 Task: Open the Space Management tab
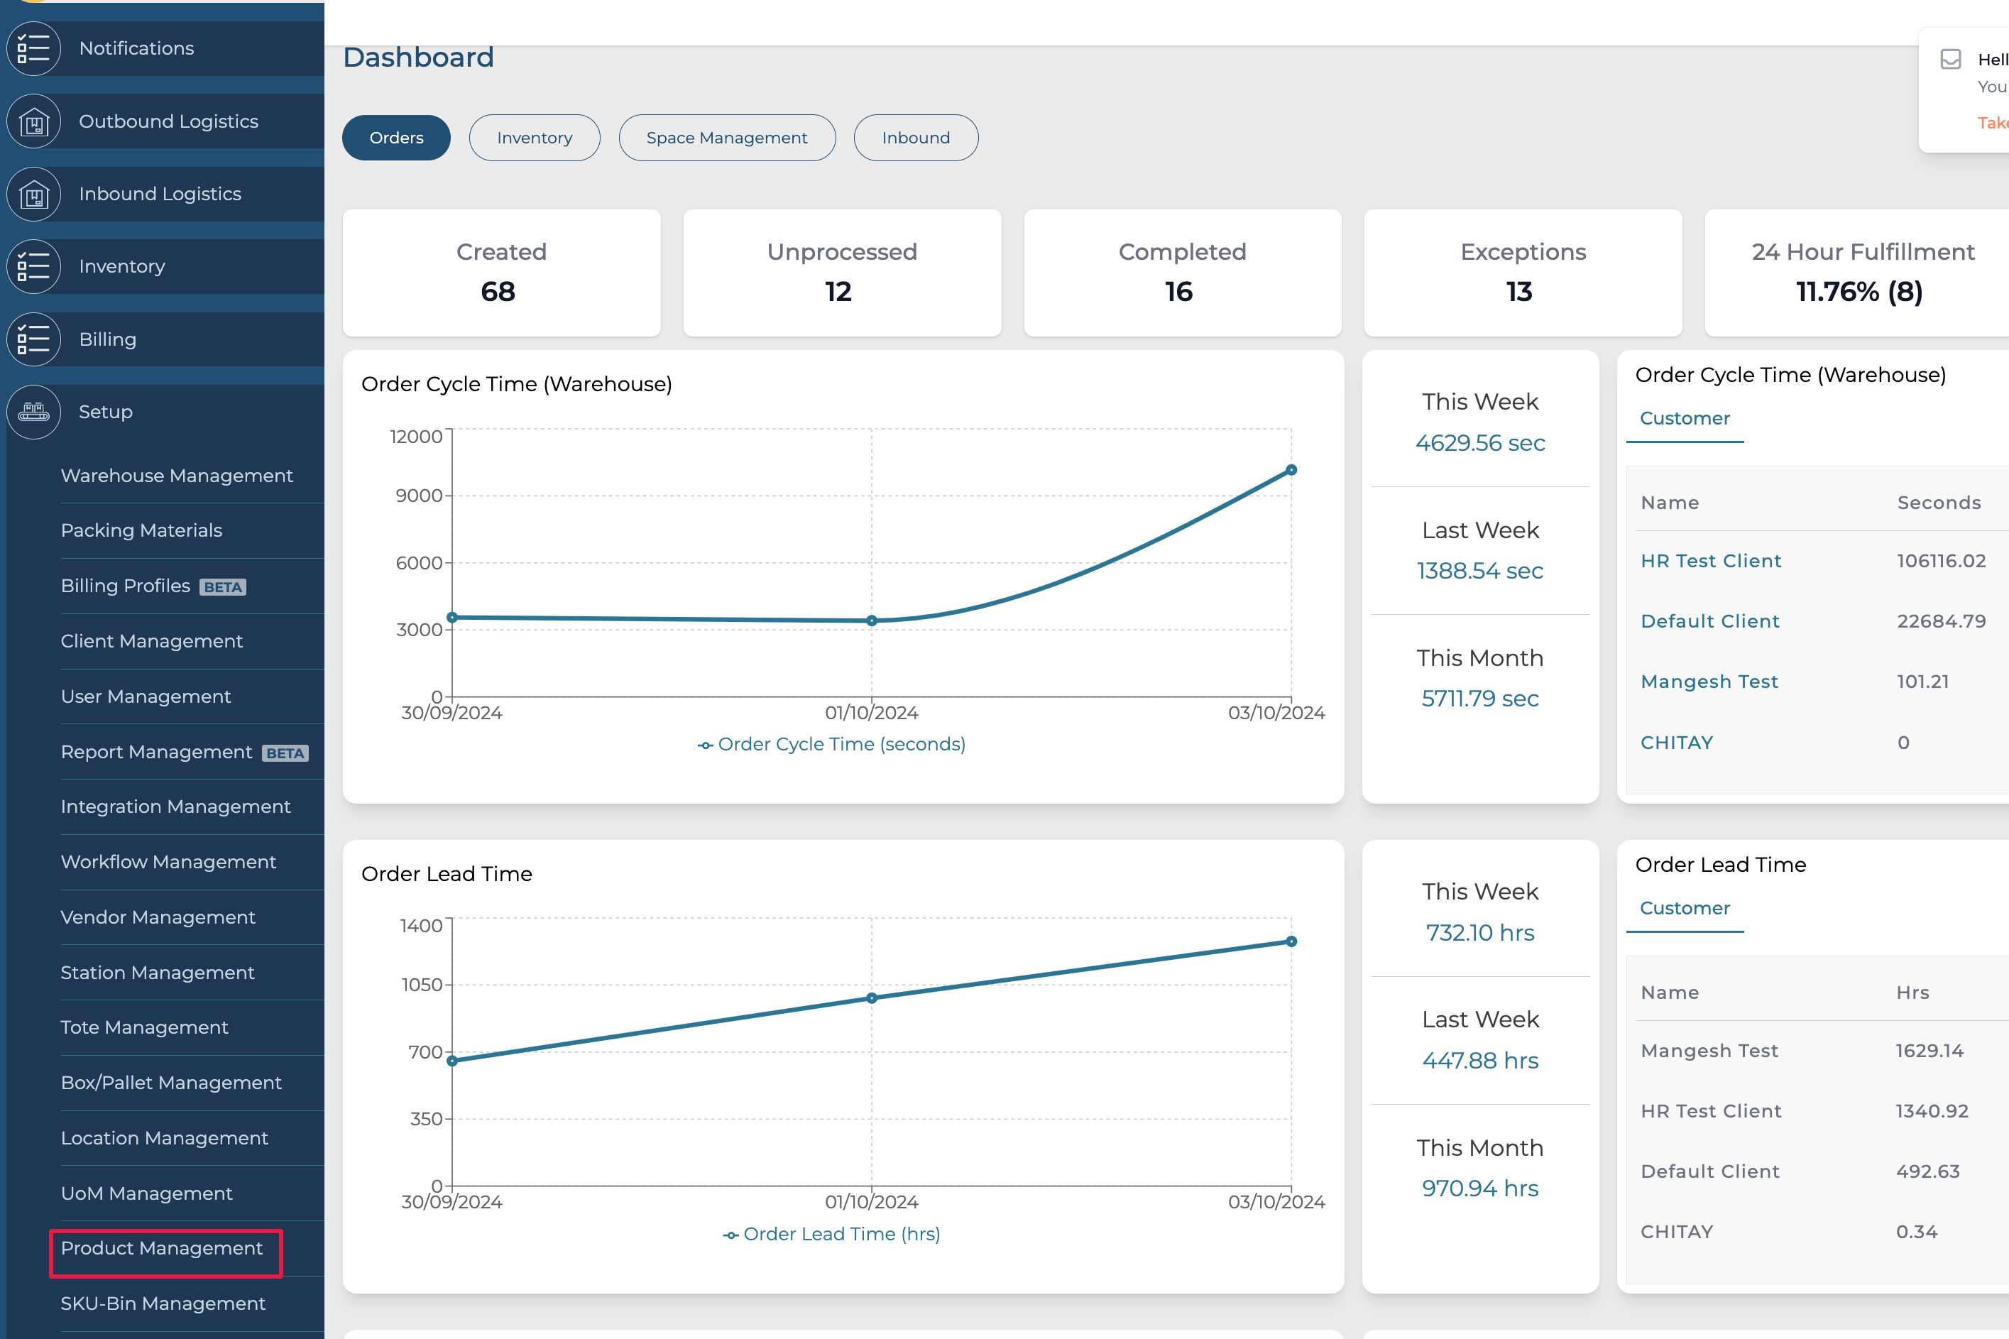click(x=727, y=138)
